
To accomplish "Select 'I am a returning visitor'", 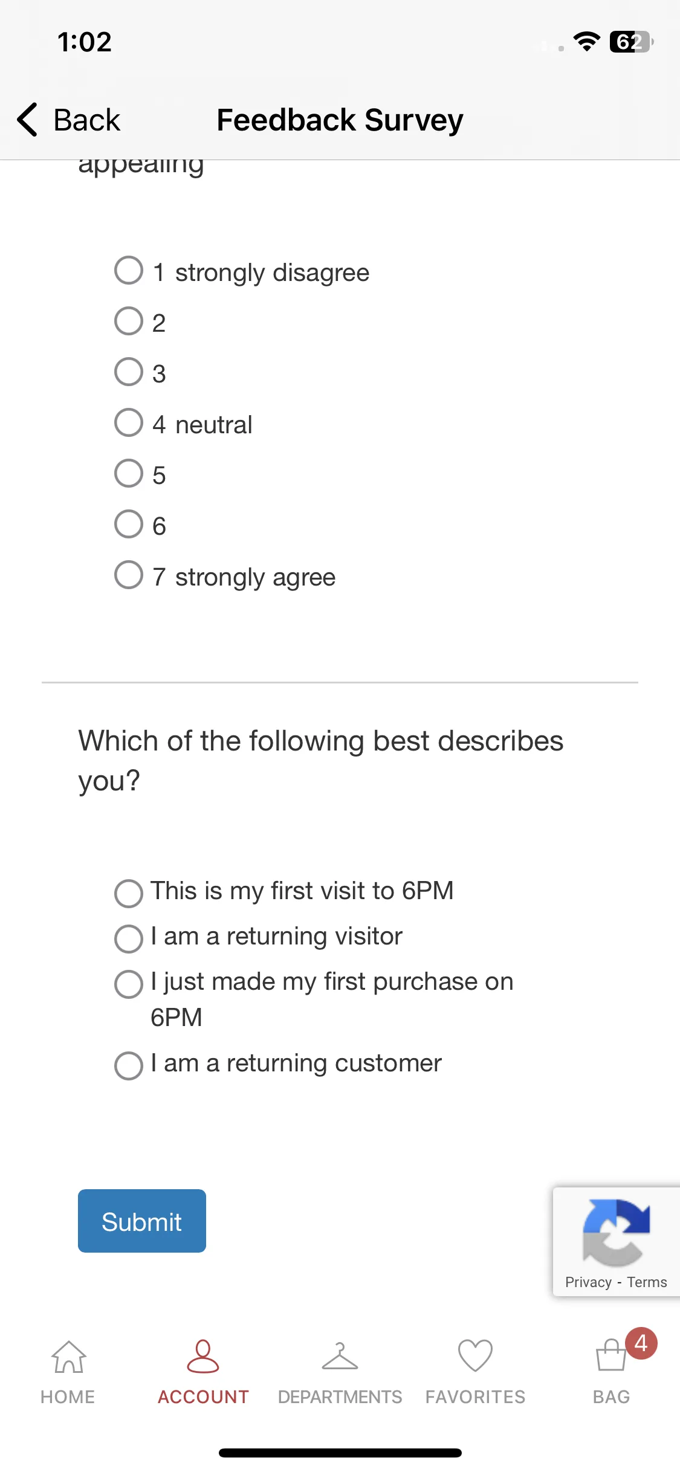I will click(129, 938).
